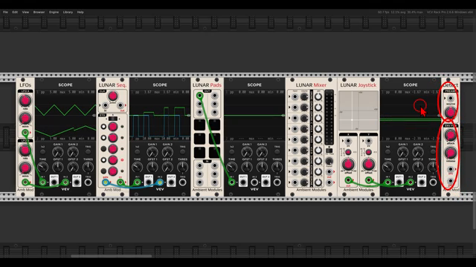The height and width of the screenshot is (267, 476).
Task: Select OUT 1 jack on scope beside LUNAR Seq.
Action: (x=149, y=182)
